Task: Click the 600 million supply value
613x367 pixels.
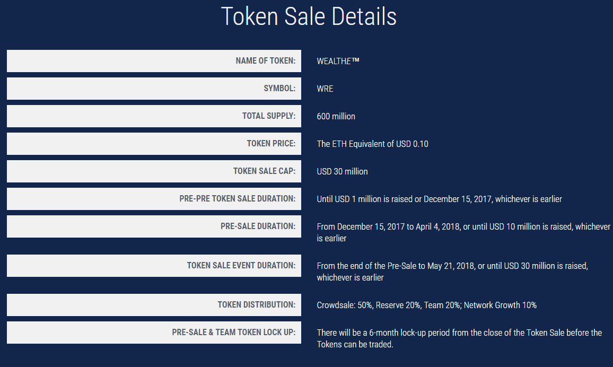Action: tap(336, 116)
